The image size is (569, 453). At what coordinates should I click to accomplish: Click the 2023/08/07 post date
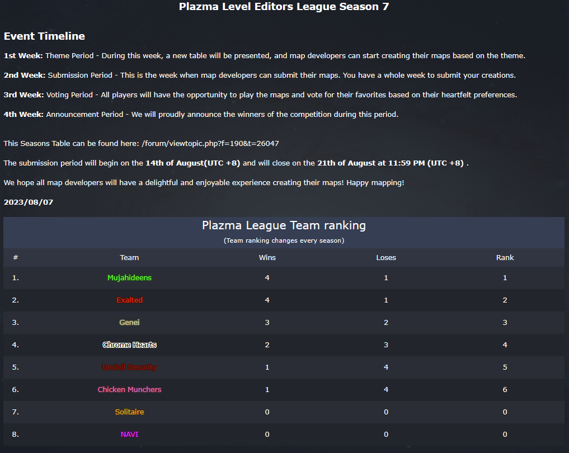click(x=29, y=202)
